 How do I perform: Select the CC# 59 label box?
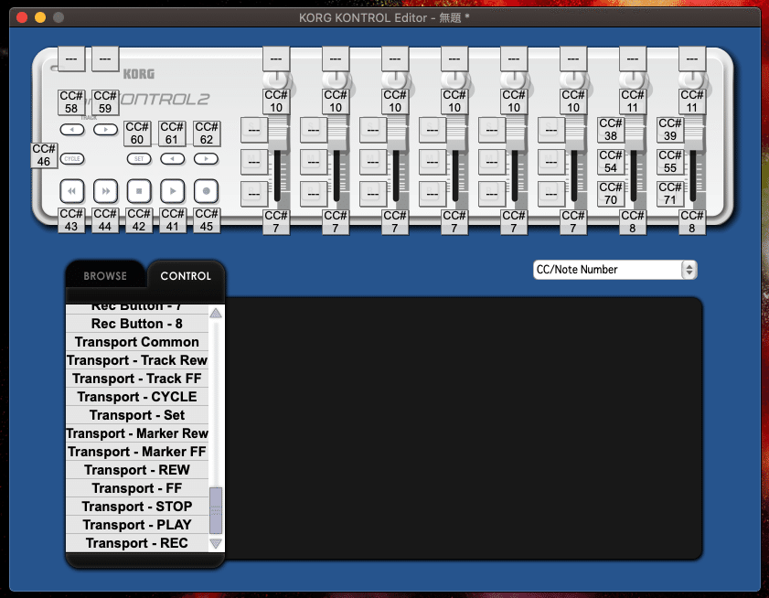tap(105, 102)
